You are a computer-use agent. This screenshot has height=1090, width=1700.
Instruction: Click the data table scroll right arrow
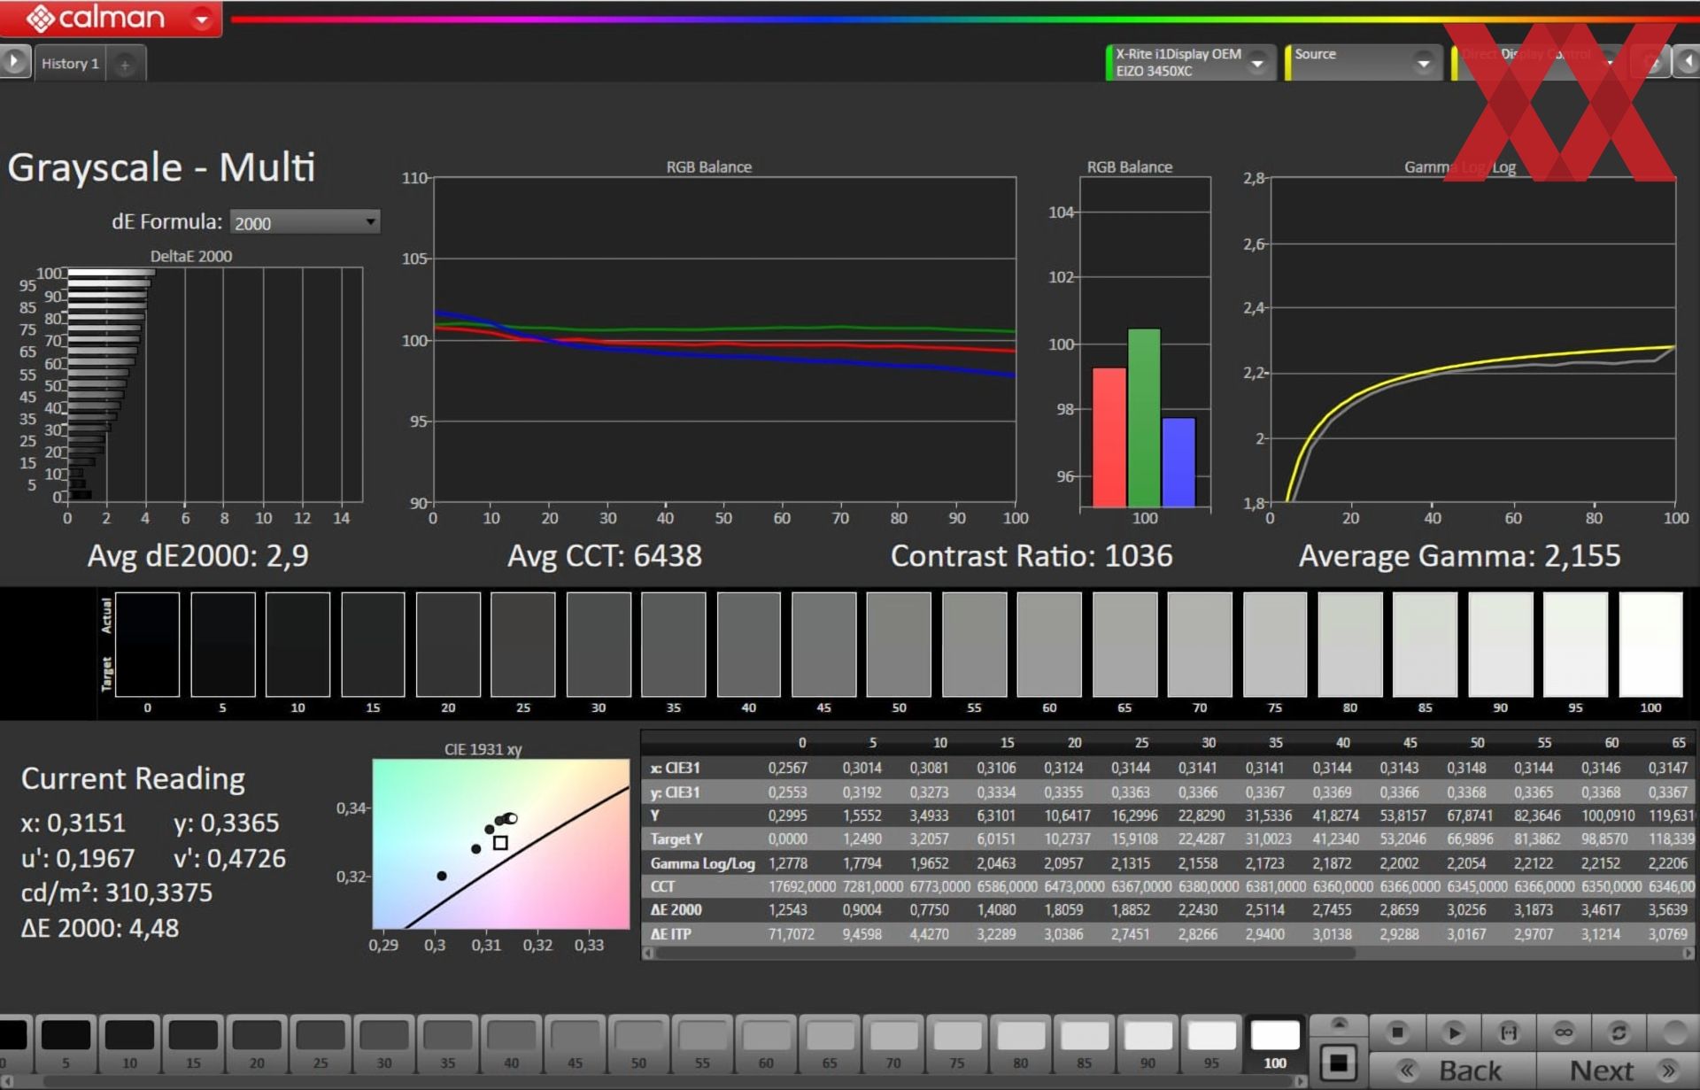click(x=1688, y=954)
